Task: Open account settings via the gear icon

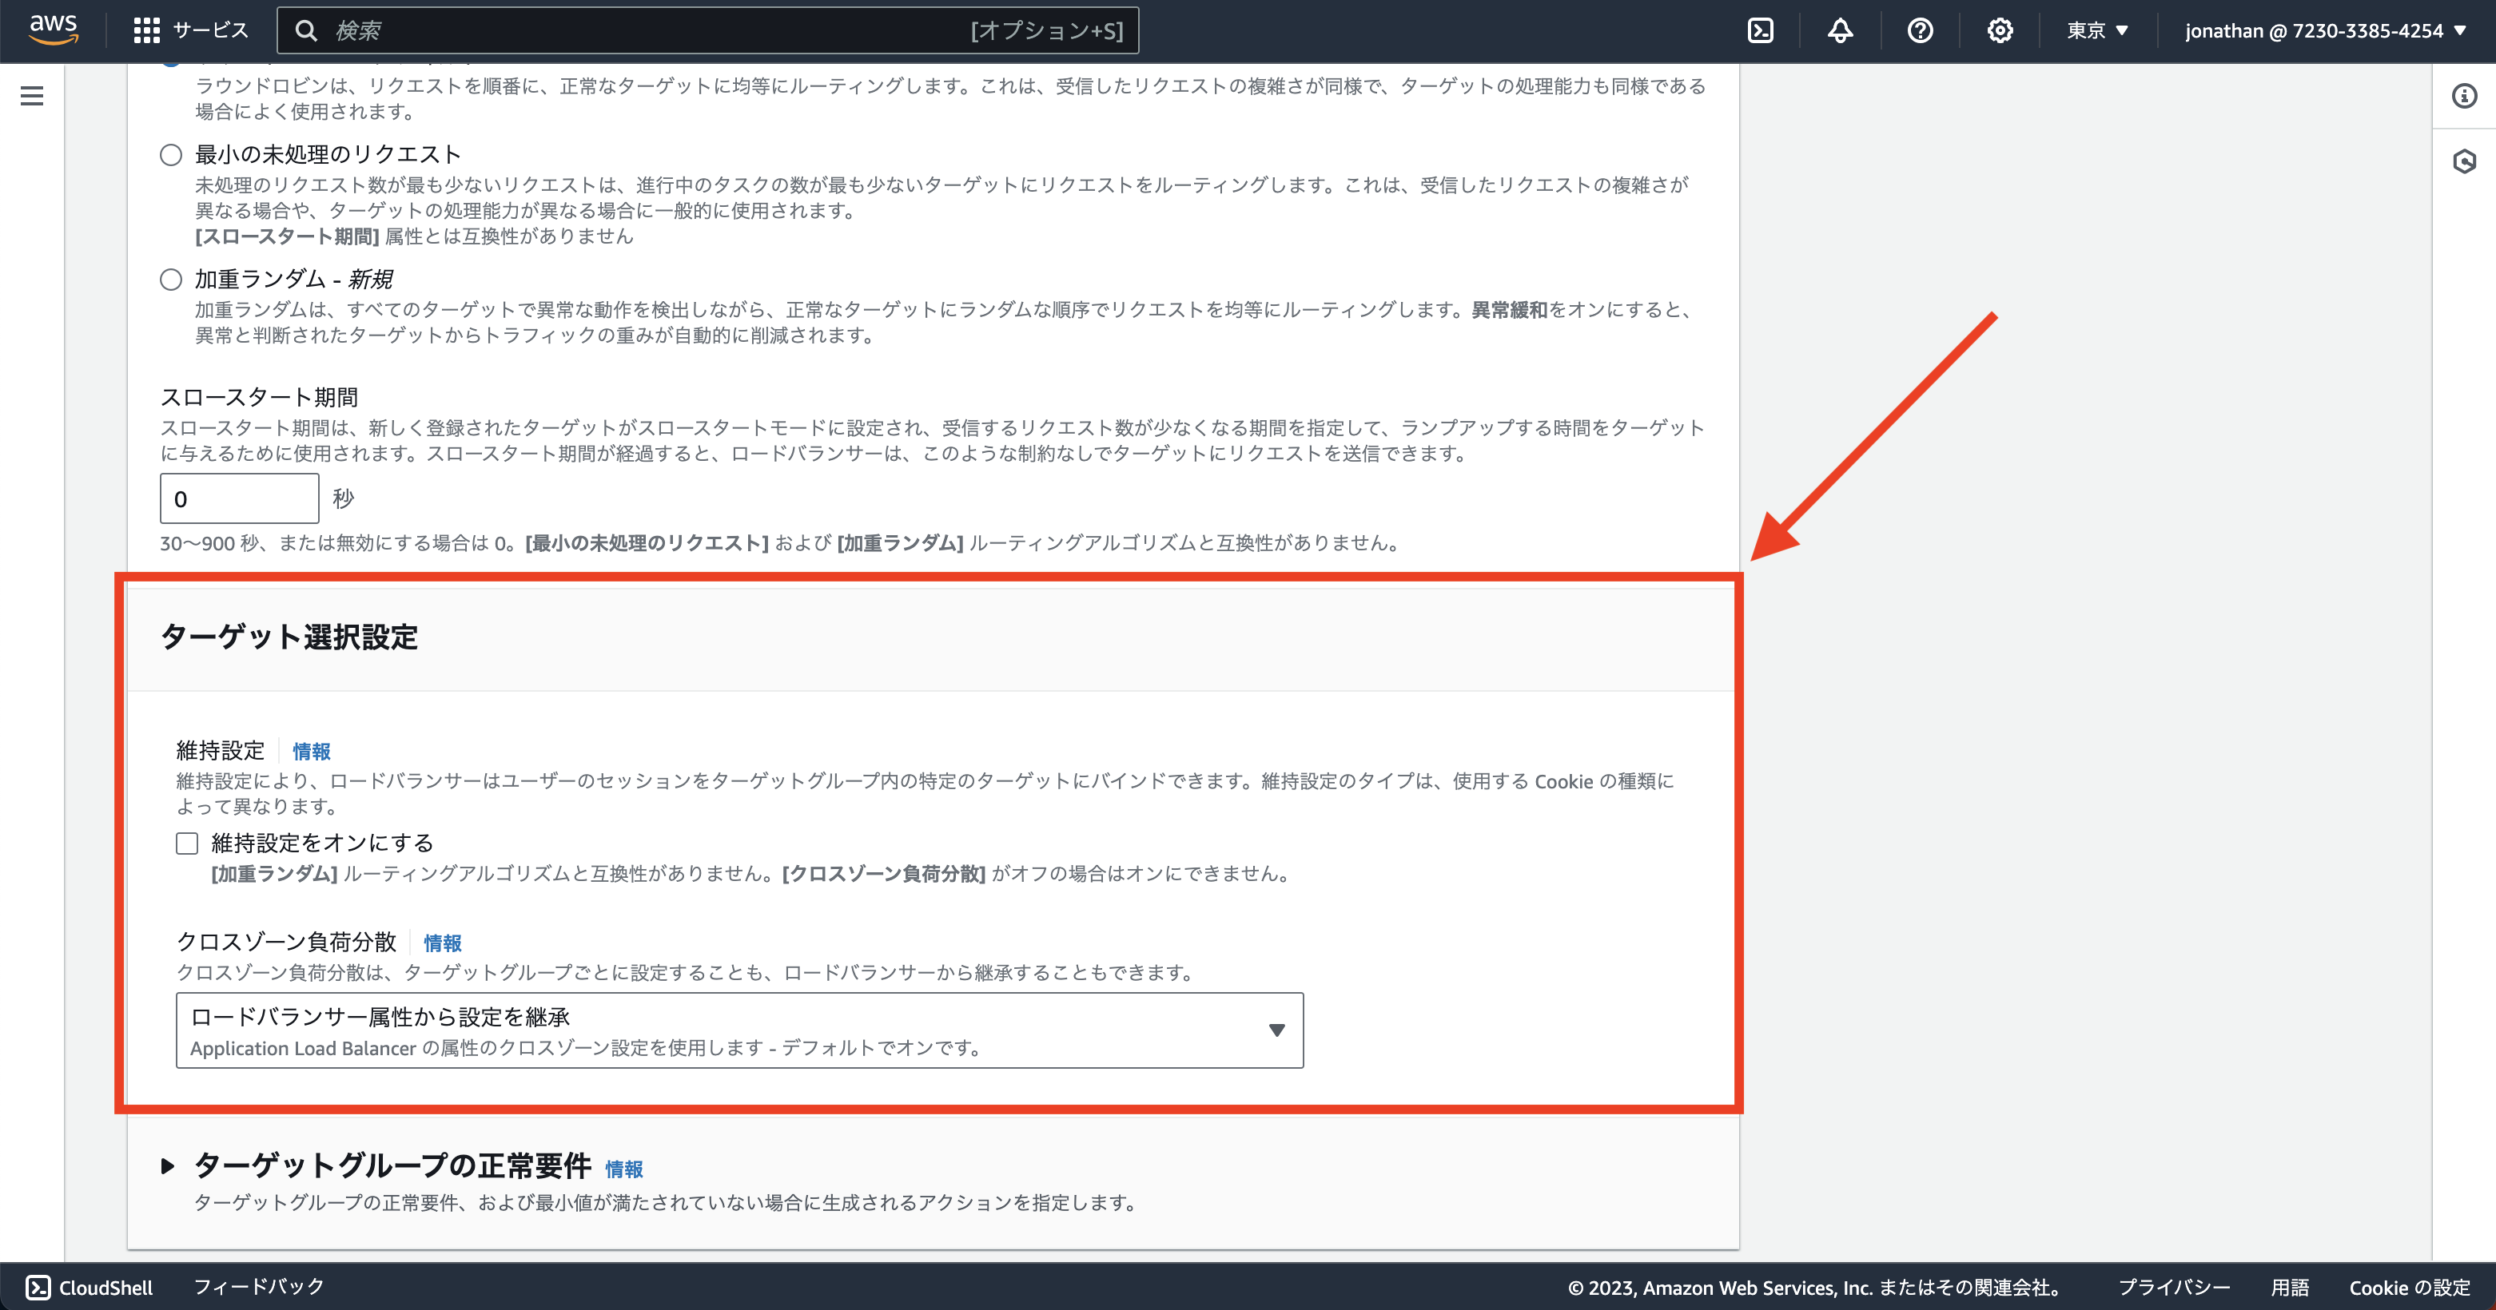Action: point(2000,30)
